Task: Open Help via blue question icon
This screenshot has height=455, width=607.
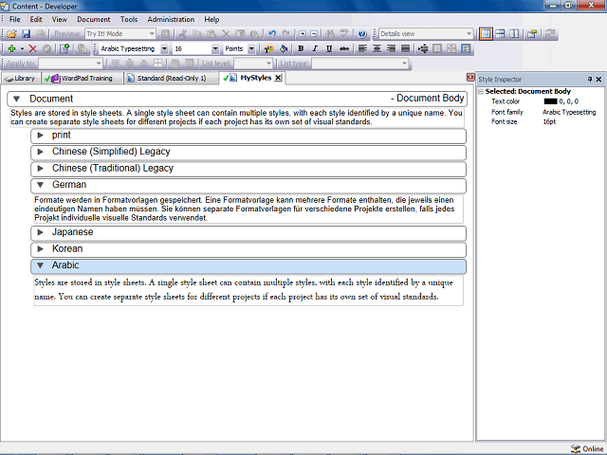Action: (362, 34)
